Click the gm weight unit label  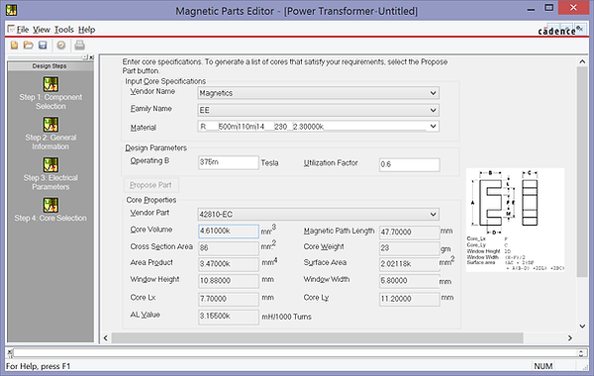click(x=445, y=249)
